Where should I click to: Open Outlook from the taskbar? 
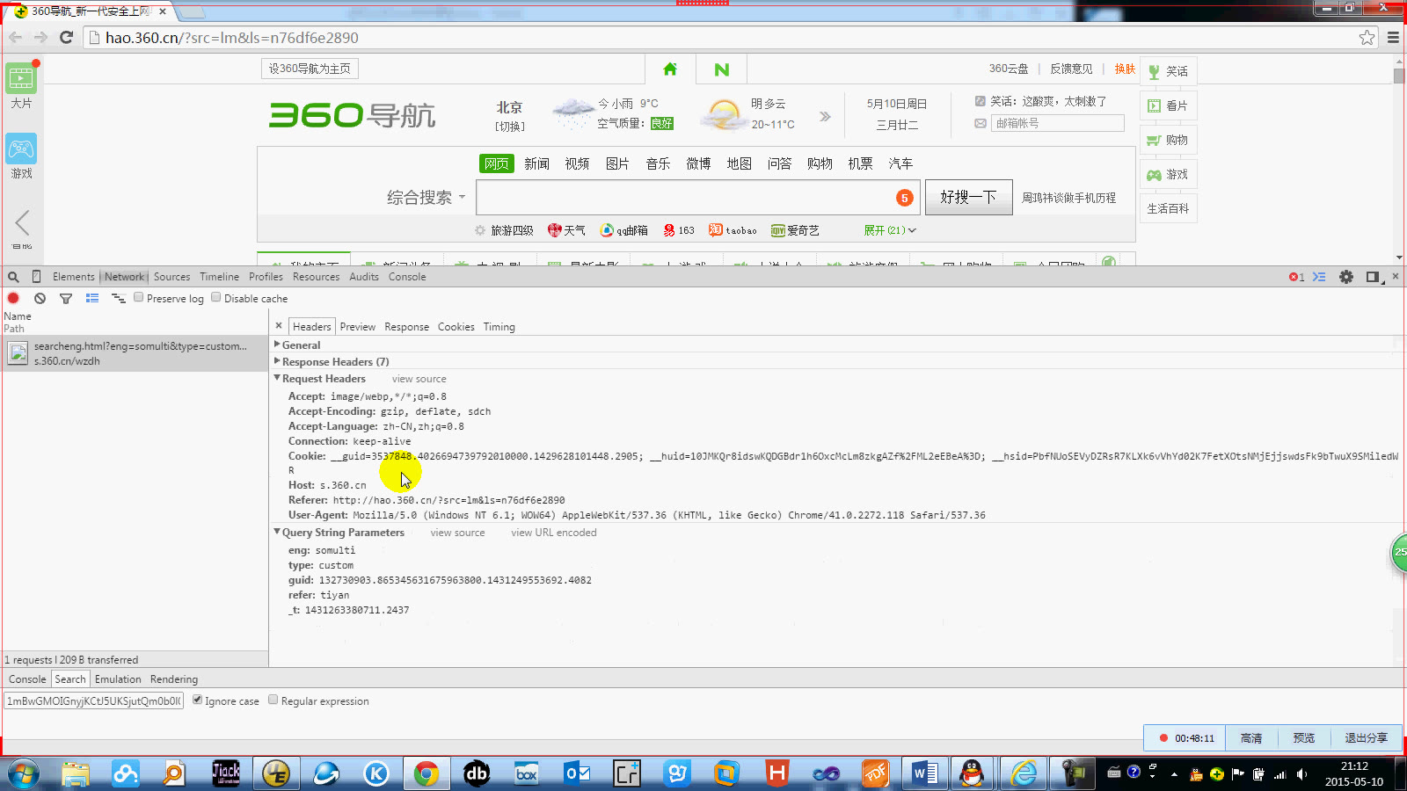[x=578, y=773]
